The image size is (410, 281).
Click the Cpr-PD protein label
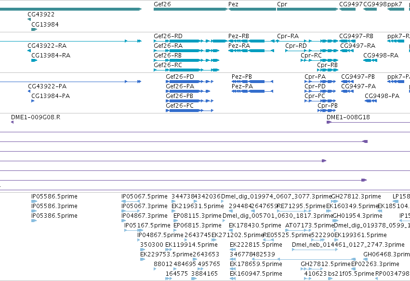pyautogui.click(x=315, y=86)
